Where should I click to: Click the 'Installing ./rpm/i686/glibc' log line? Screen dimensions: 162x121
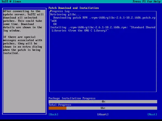[x=103, y=29]
